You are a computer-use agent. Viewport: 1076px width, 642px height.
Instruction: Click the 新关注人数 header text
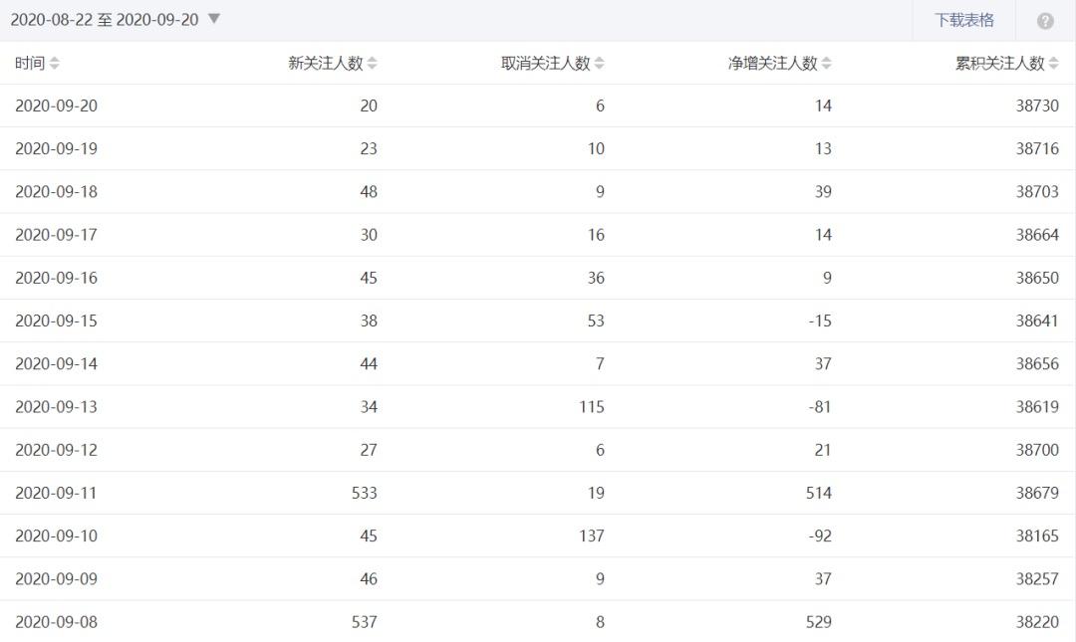pyautogui.click(x=325, y=64)
